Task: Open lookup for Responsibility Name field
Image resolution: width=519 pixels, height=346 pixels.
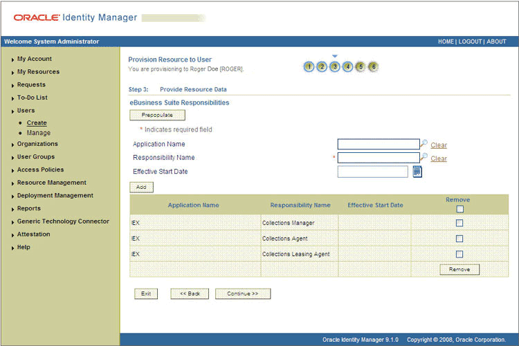Action: tap(424, 157)
